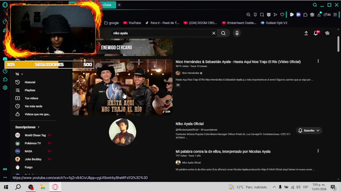Open the sidebar three-dots menu
The height and width of the screenshot is (192, 341).
(5, 177)
